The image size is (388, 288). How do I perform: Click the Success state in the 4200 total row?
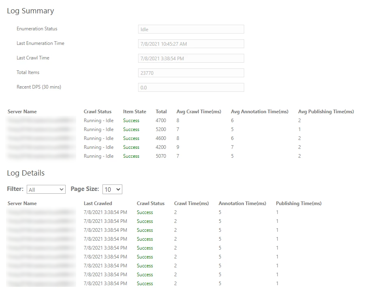131,147
